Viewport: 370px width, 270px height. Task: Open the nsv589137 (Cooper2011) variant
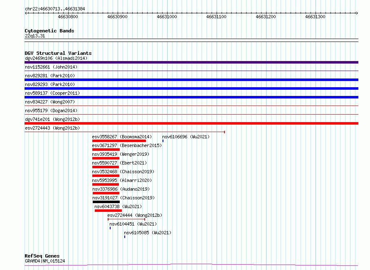click(x=52, y=93)
